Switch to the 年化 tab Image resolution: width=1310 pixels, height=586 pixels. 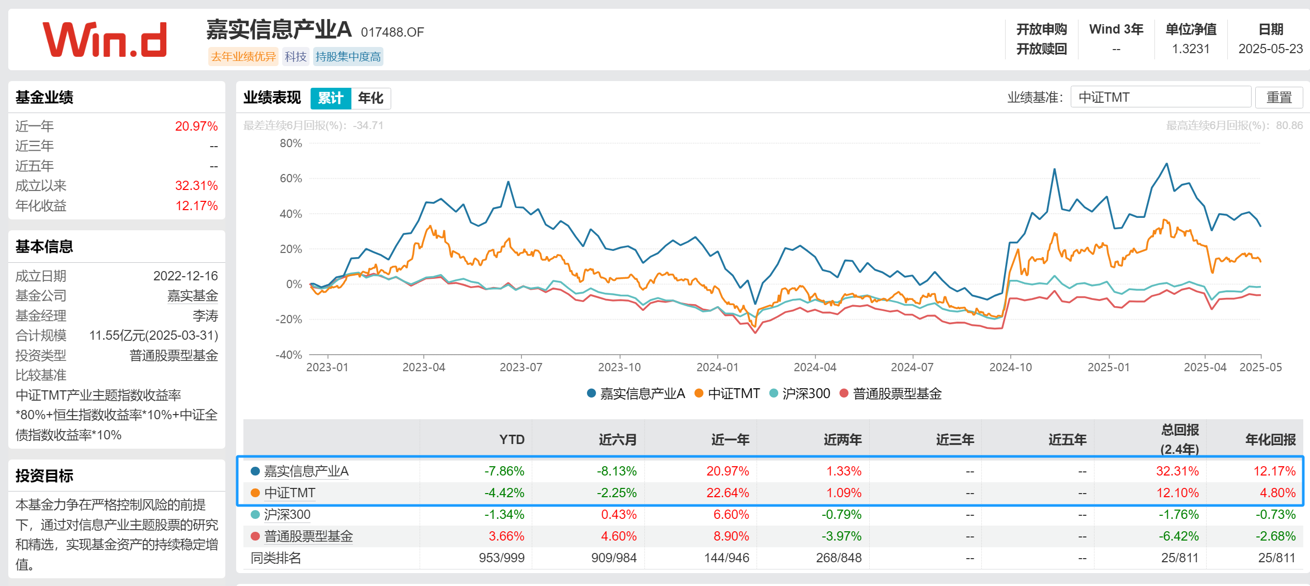point(371,98)
